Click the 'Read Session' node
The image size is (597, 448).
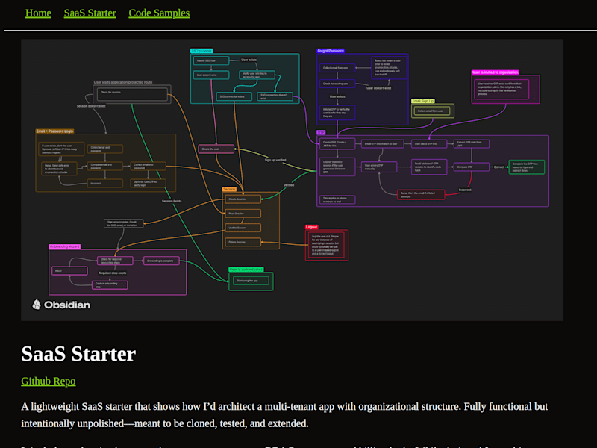tap(243, 214)
